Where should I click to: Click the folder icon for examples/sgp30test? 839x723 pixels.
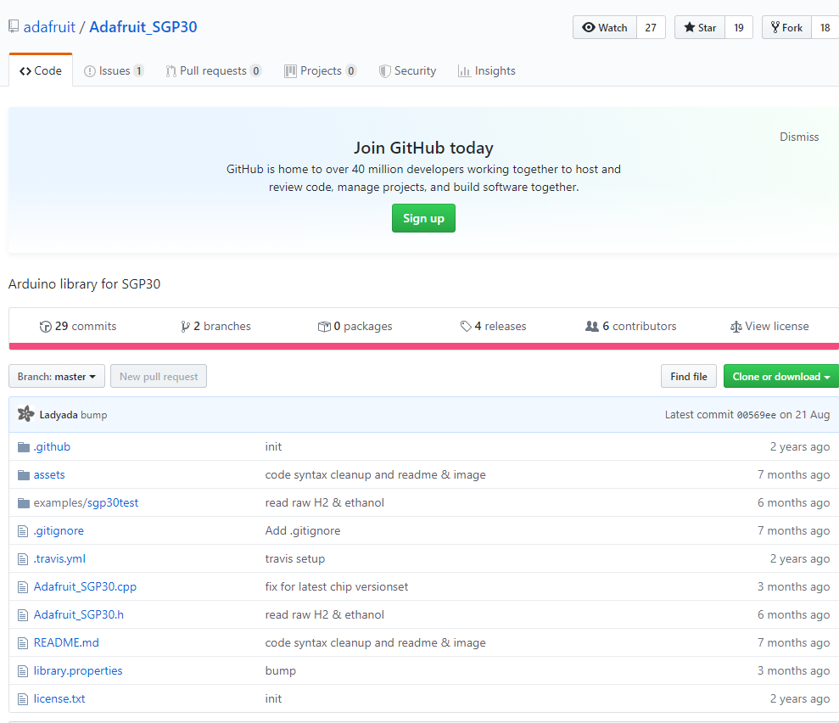click(x=24, y=502)
